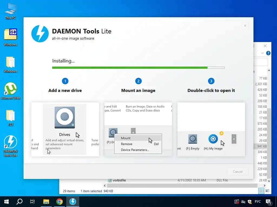The height and width of the screenshot is (207, 277).
Task: Switch Explorer to large icons view
Action: (267, 191)
